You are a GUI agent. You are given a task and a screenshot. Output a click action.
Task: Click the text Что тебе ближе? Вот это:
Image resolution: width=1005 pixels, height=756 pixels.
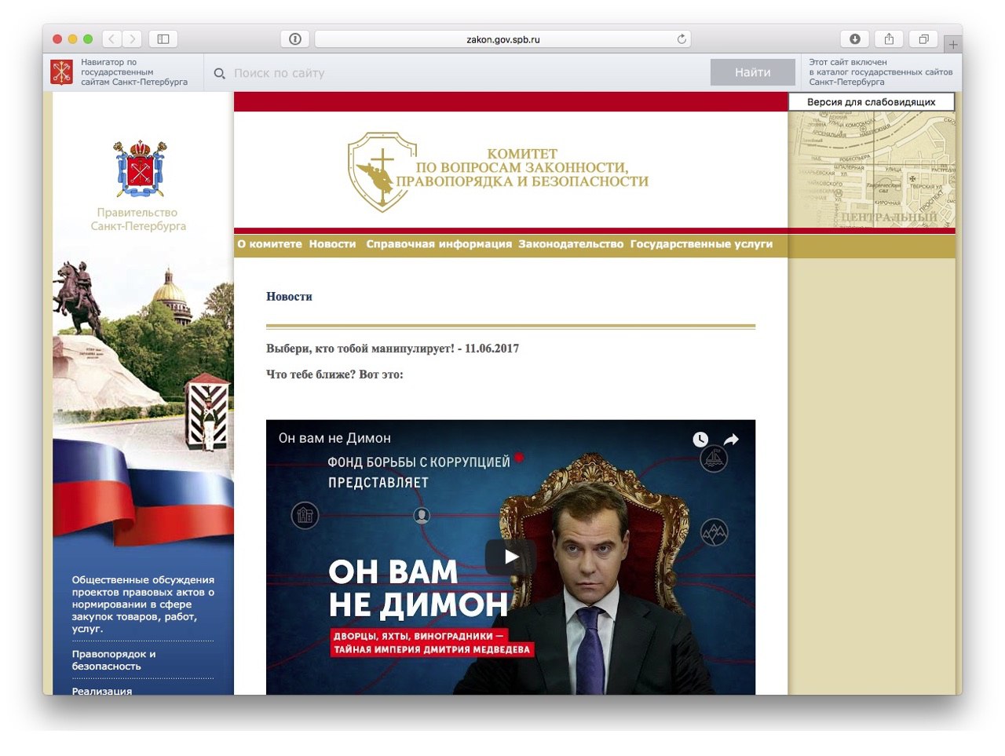coord(334,374)
